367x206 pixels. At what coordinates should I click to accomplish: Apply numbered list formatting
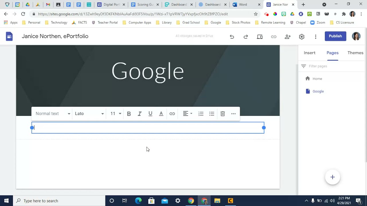201,114
